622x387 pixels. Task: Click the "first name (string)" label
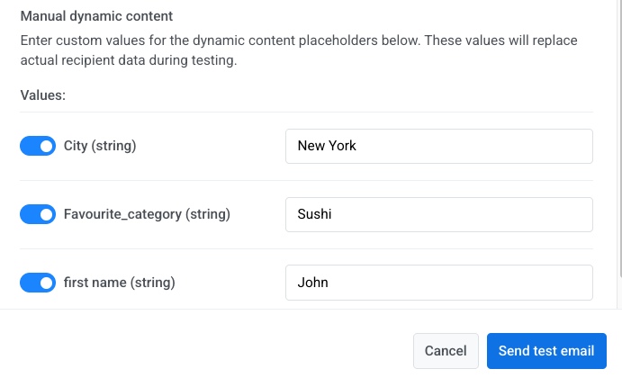pyautogui.click(x=119, y=283)
